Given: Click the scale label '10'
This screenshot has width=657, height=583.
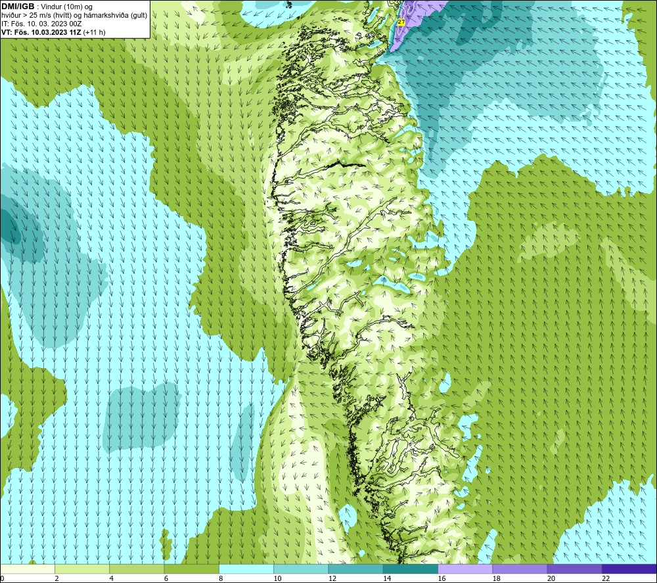Looking at the screenshot, I should pos(278,578).
